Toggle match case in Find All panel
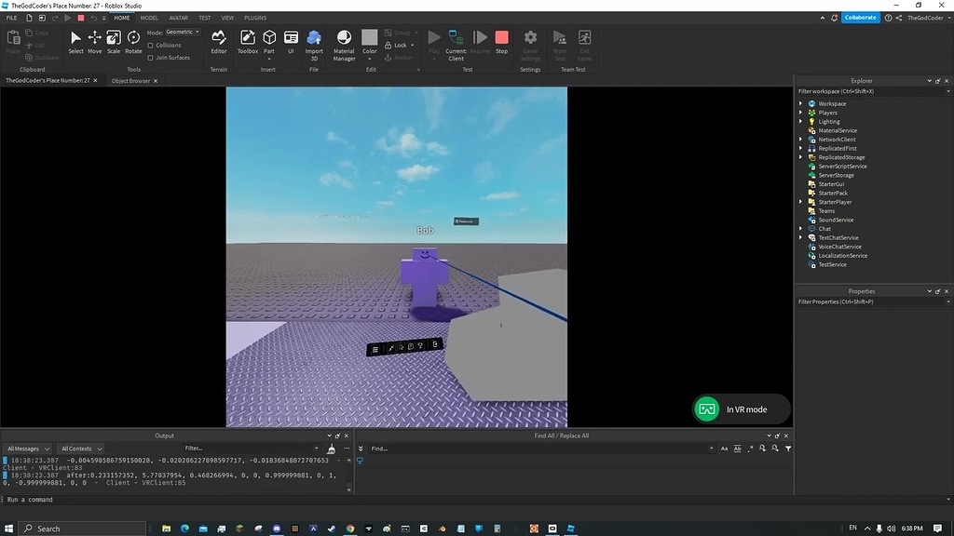This screenshot has width=954, height=536. (724, 448)
